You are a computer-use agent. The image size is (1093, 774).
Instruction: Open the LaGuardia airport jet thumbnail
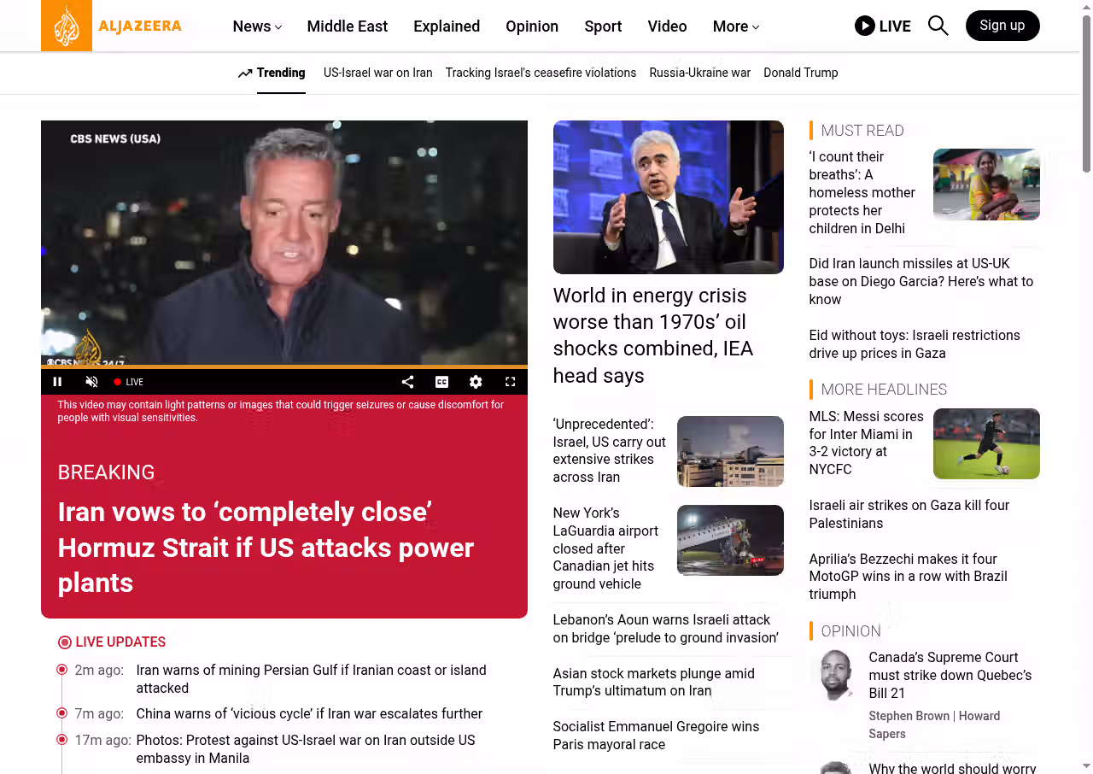(x=730, y=540)
